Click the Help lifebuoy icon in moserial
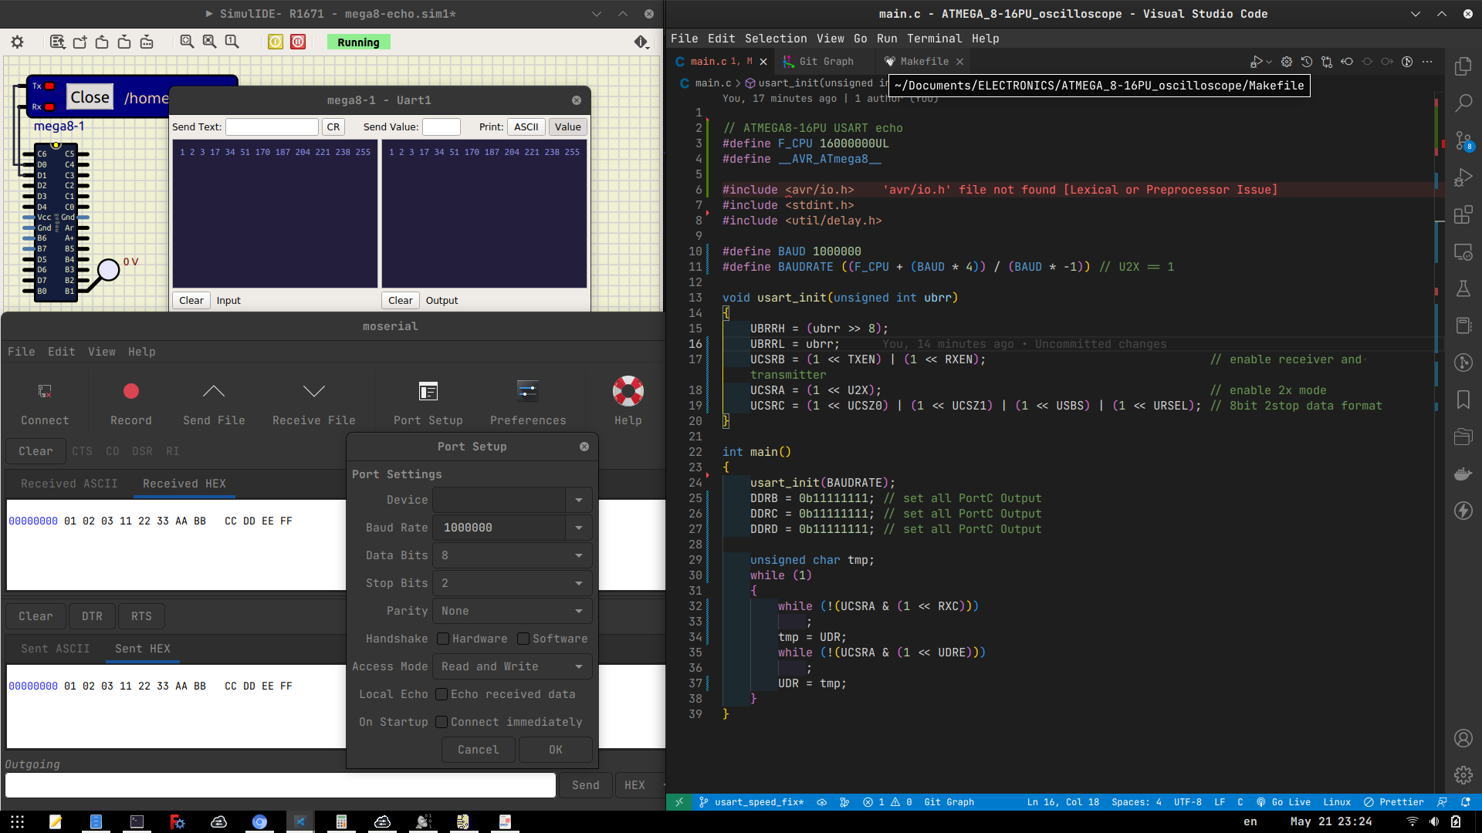The image size is (1482, 833). [628, 392]
